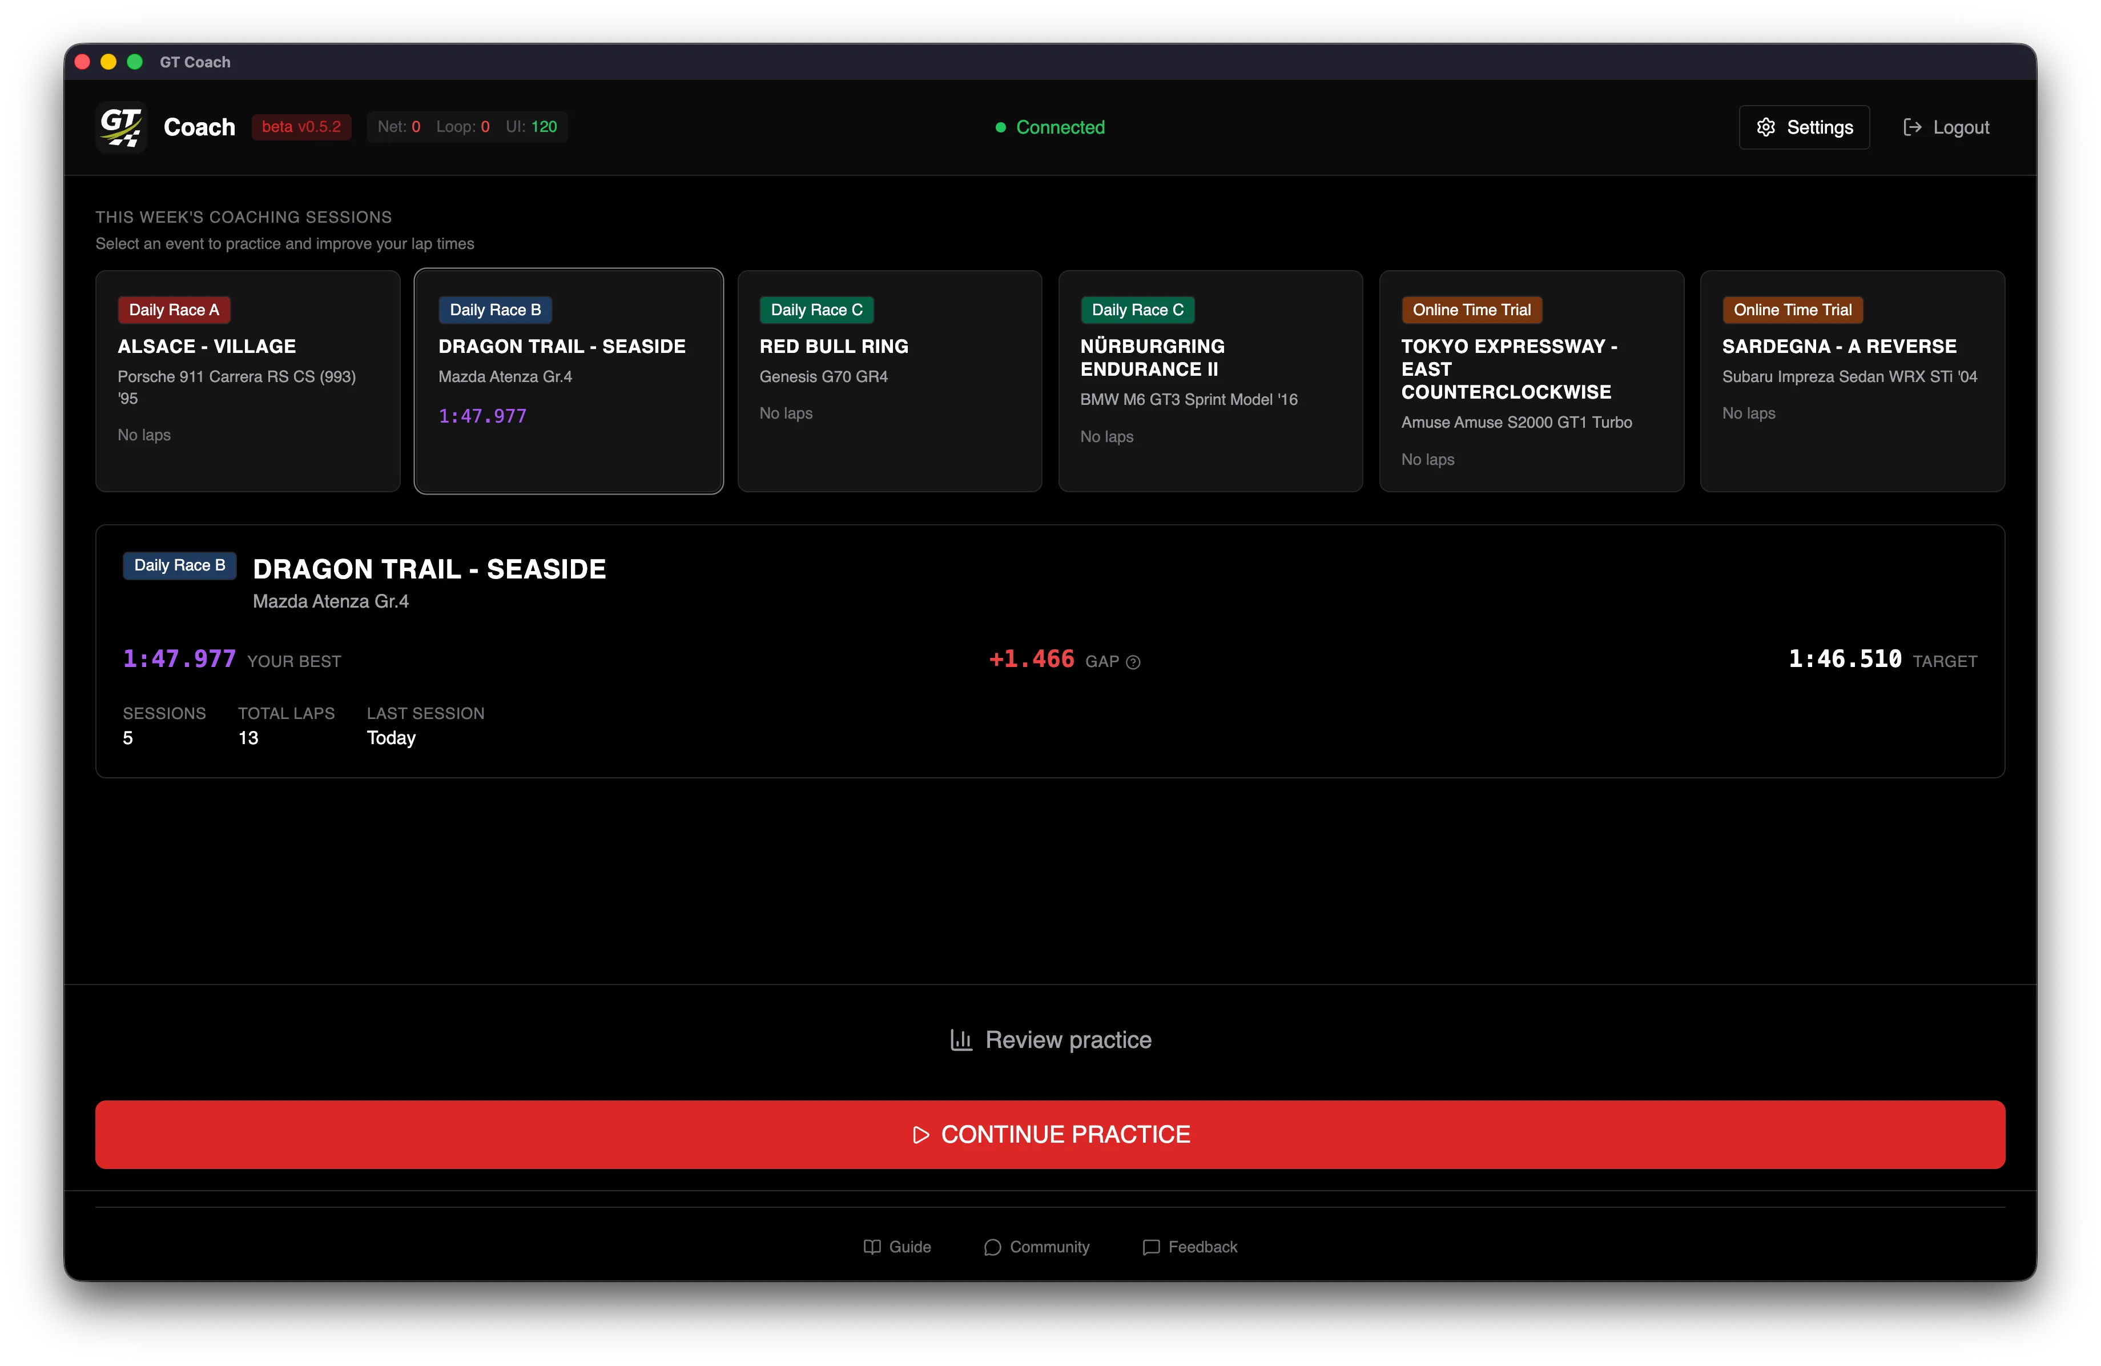Click the green Connected status indicator
The width and height of the screenshot is (2101, 1366).
pyautogui.click(x=1050, y=127)
